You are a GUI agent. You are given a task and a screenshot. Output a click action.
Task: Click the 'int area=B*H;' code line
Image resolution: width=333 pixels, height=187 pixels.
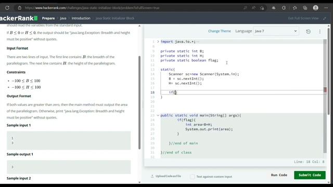click(x=199, y=125)
